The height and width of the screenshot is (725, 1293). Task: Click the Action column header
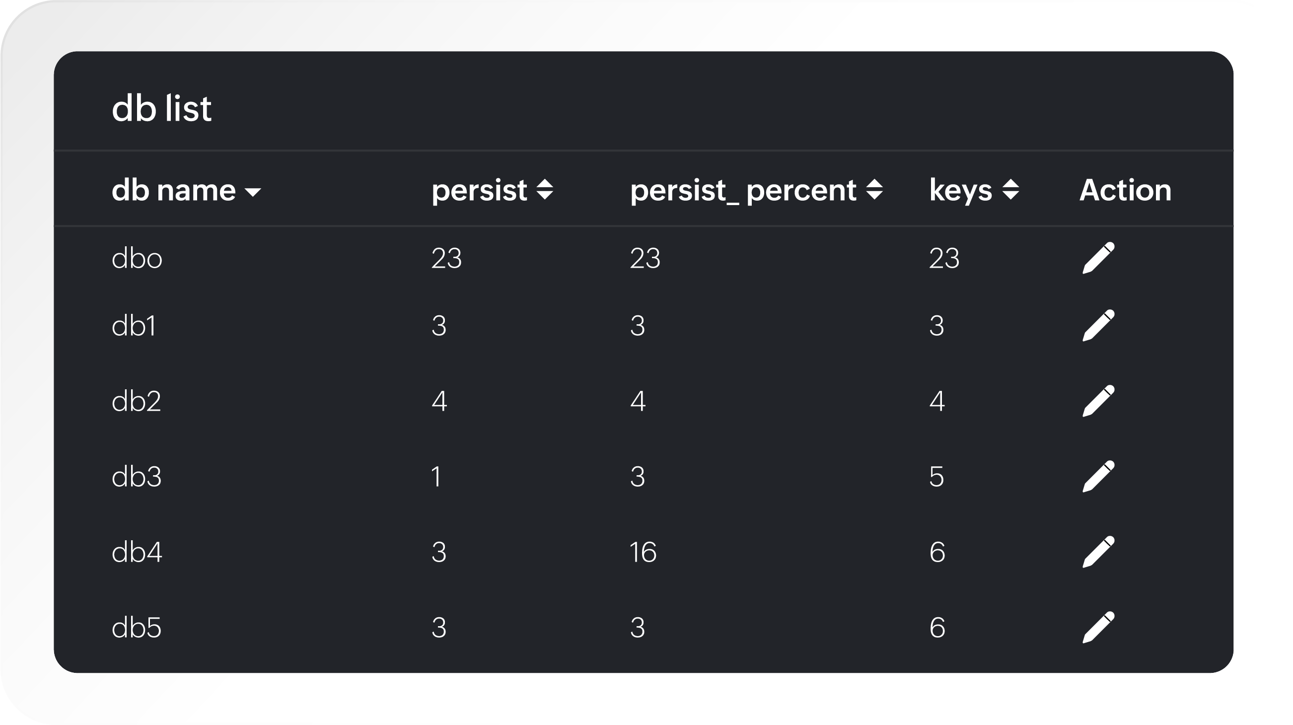1125,190
